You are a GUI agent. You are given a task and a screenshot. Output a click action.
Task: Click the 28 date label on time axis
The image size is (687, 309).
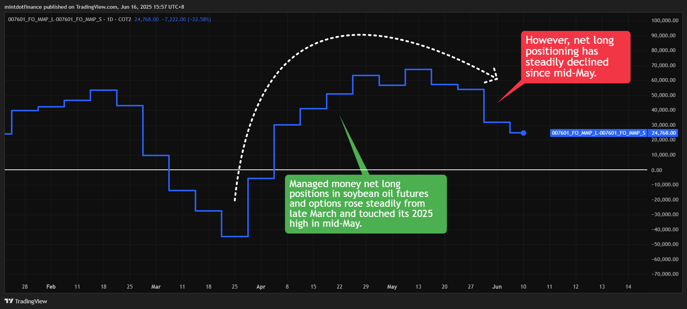25,287
